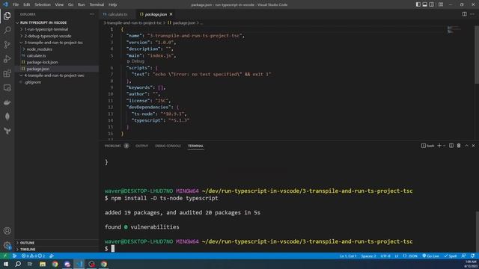Split the editor right
Image resolution: width=479 pixels, height=269 pixels.
[464, 14]
